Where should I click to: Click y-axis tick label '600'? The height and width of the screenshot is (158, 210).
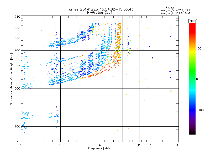click(x=17, y=28)
